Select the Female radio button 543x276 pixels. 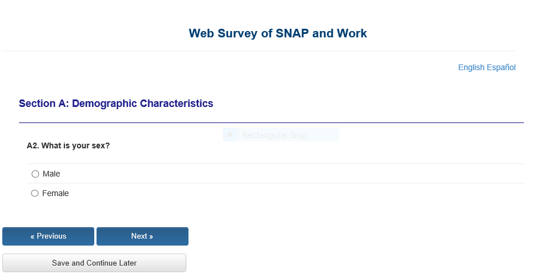(35, 194)
